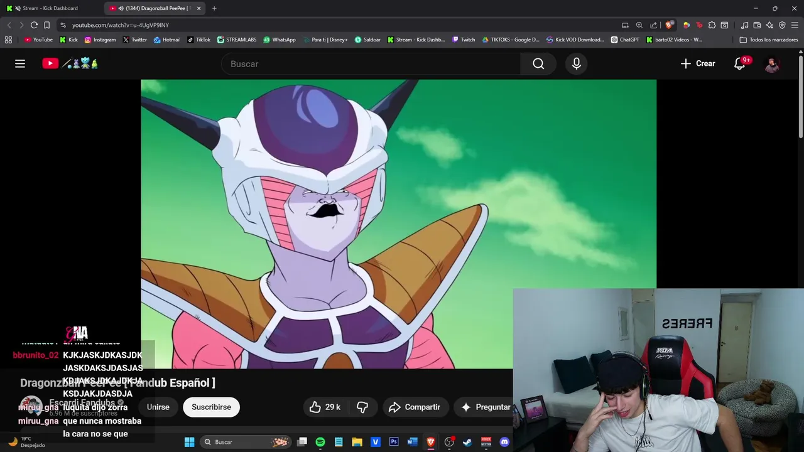The height and width of the screenshot is (452, 804).
Task: Open the ChatGPT bookmark
Action: click(625, 40)
